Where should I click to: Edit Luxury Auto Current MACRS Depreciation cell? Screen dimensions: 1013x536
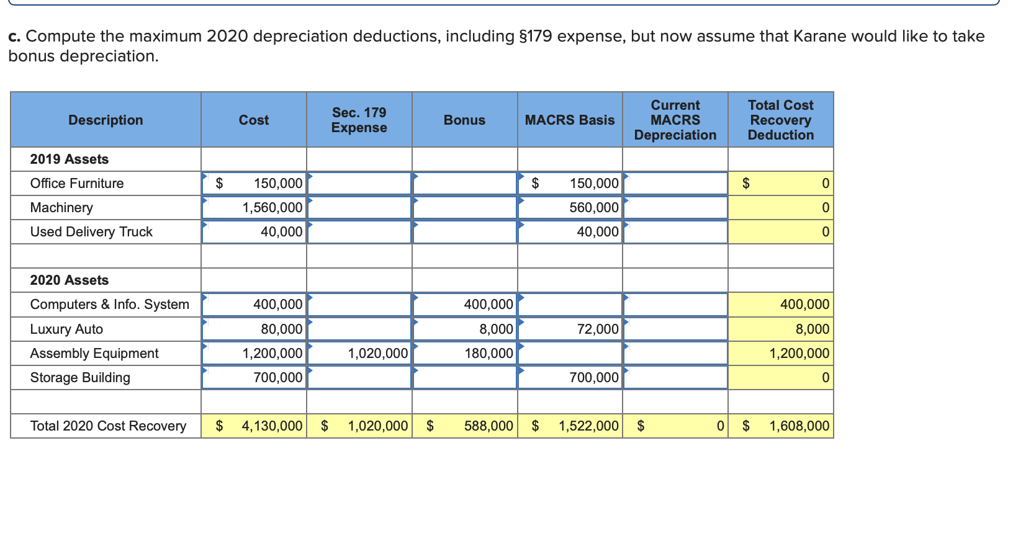(x=675, y=329)
